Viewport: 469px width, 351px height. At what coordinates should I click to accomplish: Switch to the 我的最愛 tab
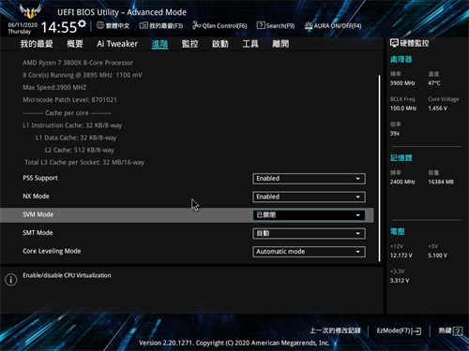tap(37, 44)
